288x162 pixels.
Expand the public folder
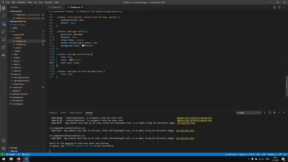point(15,28)
